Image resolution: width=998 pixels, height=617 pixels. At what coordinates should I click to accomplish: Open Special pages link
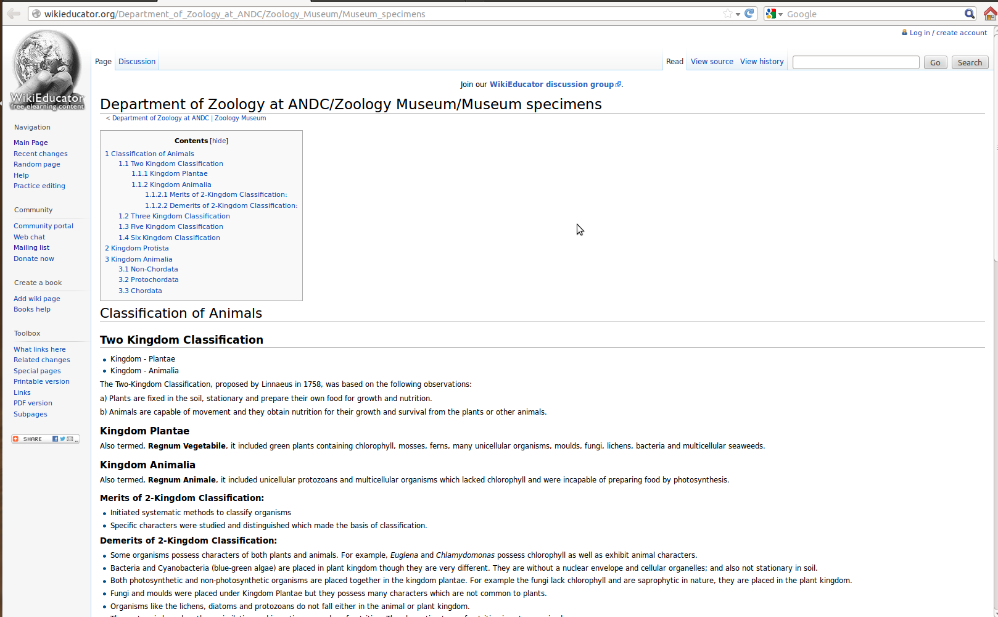37,371
